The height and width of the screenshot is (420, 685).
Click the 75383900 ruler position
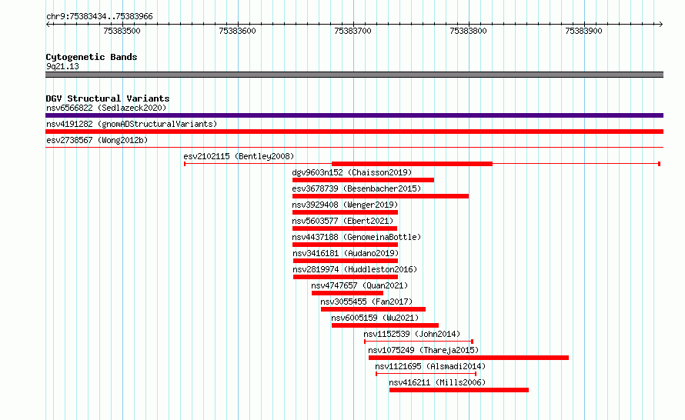point(583,31)
